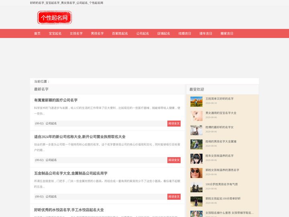Open sidebar link 男女通用的宝宝名字大全

click(x=221, y=113)
